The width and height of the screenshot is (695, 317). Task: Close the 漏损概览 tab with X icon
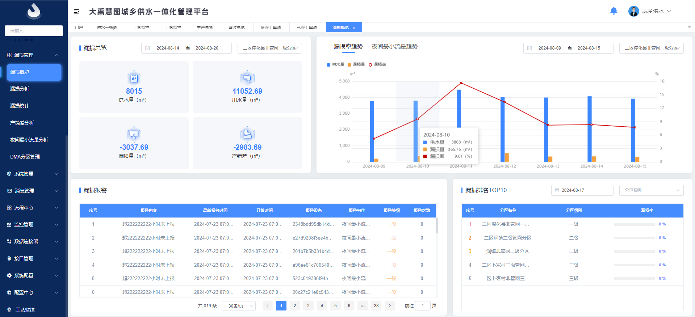pyautogui.click(x=354, y=28)
